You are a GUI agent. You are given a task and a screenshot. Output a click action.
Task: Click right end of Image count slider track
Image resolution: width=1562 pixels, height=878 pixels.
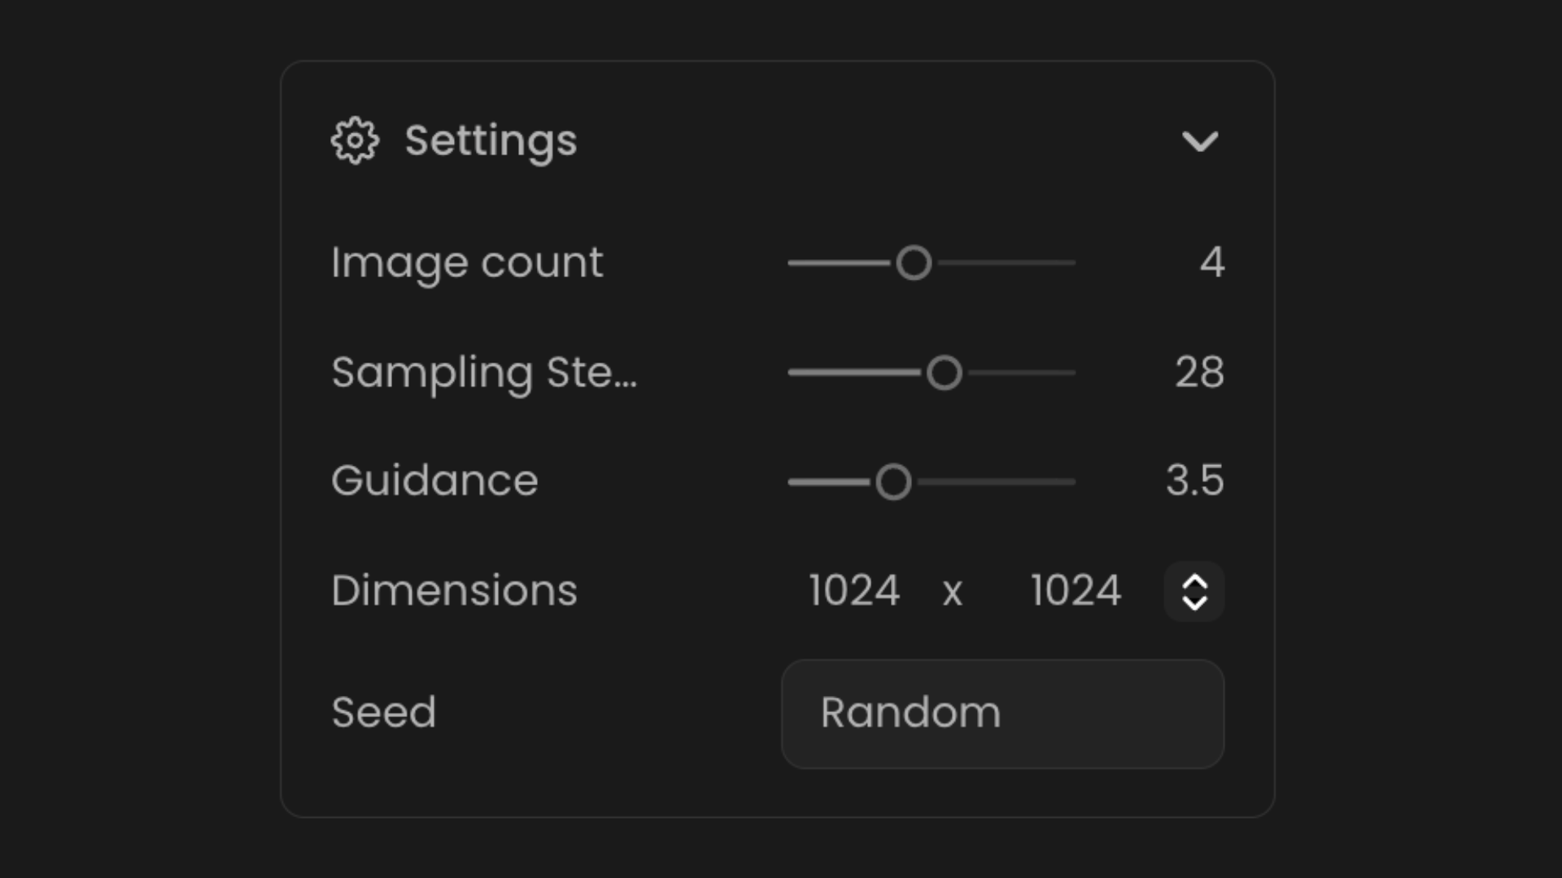point(1071,263)
